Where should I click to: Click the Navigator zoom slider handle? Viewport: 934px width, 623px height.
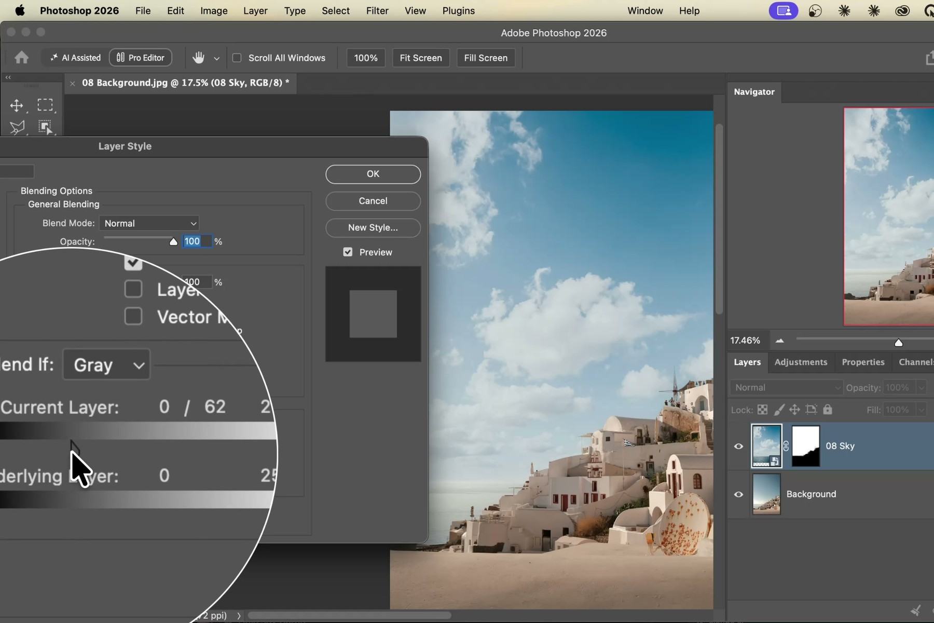pyautogui.click(x=899, y=343)
